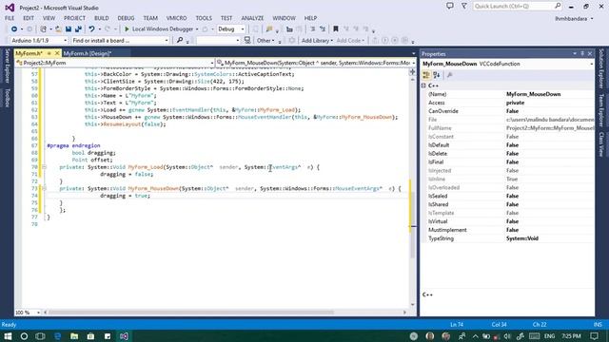Open the notifications filter funnel icon
The width and height of the screenshot is (609, 342).
(x=464, y=7)
